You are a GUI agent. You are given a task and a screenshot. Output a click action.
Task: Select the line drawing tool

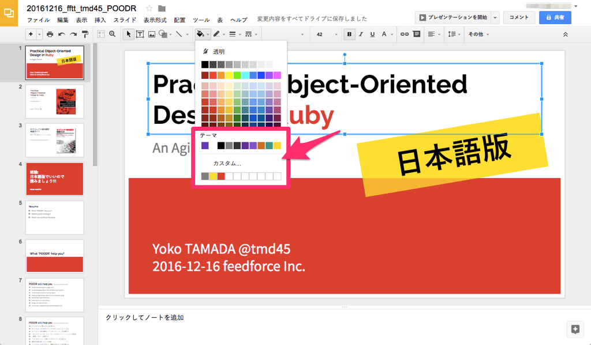point(179,34)
